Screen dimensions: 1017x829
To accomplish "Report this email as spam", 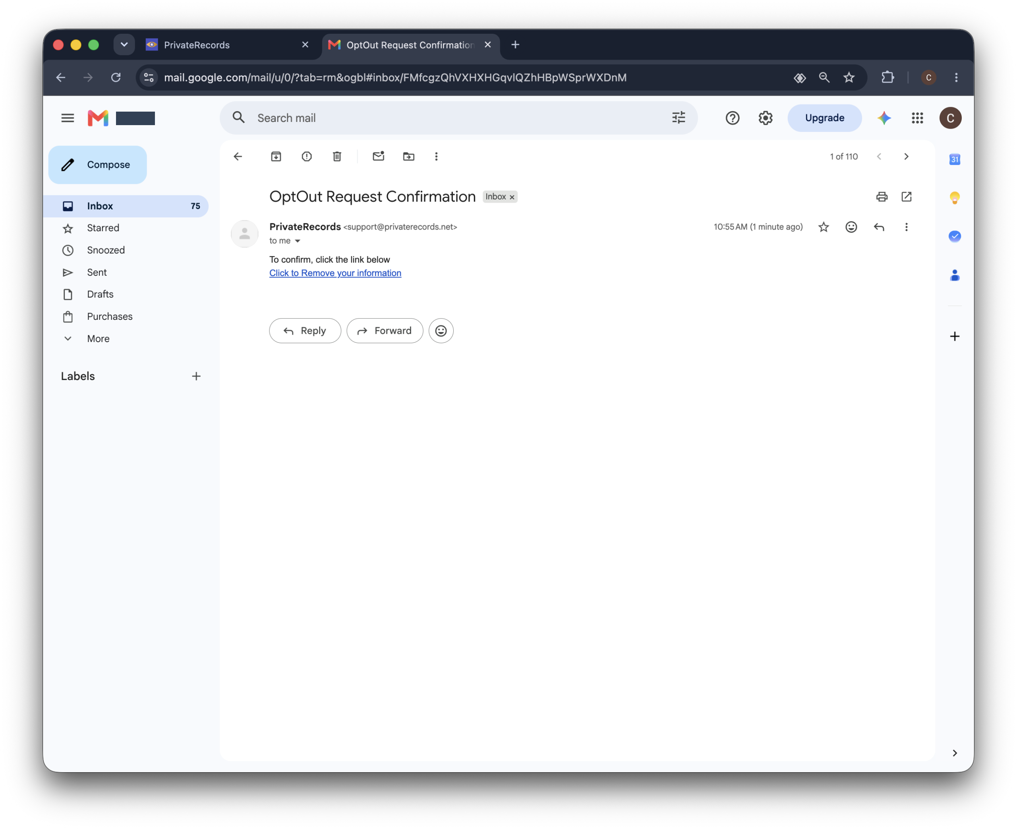I will [x=307, y=157].
